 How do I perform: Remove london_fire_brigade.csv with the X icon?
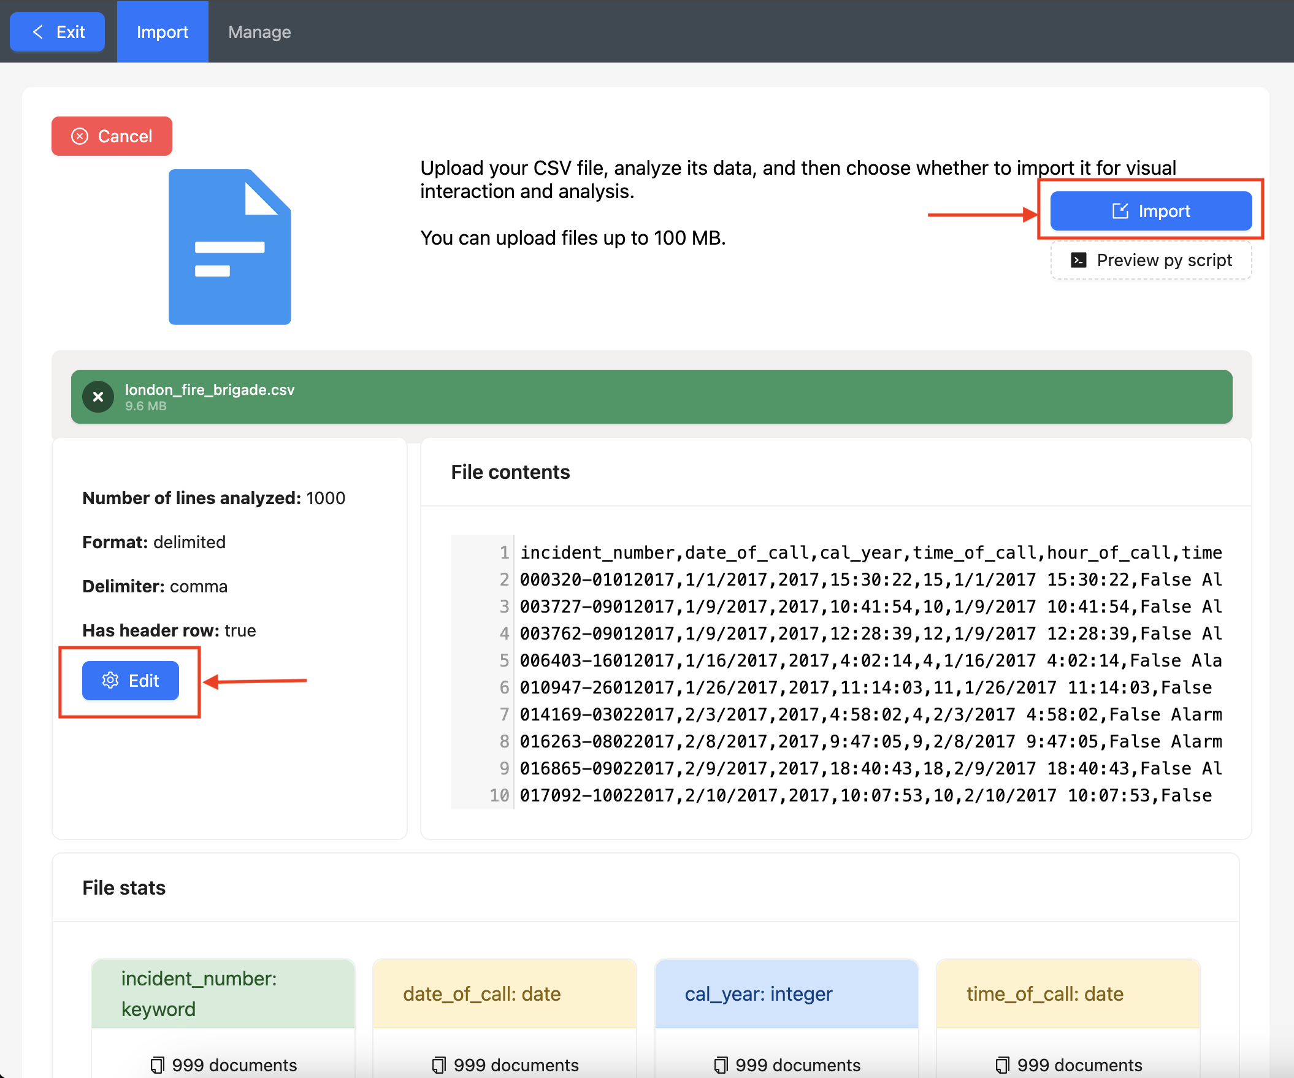tap(98, 397)
